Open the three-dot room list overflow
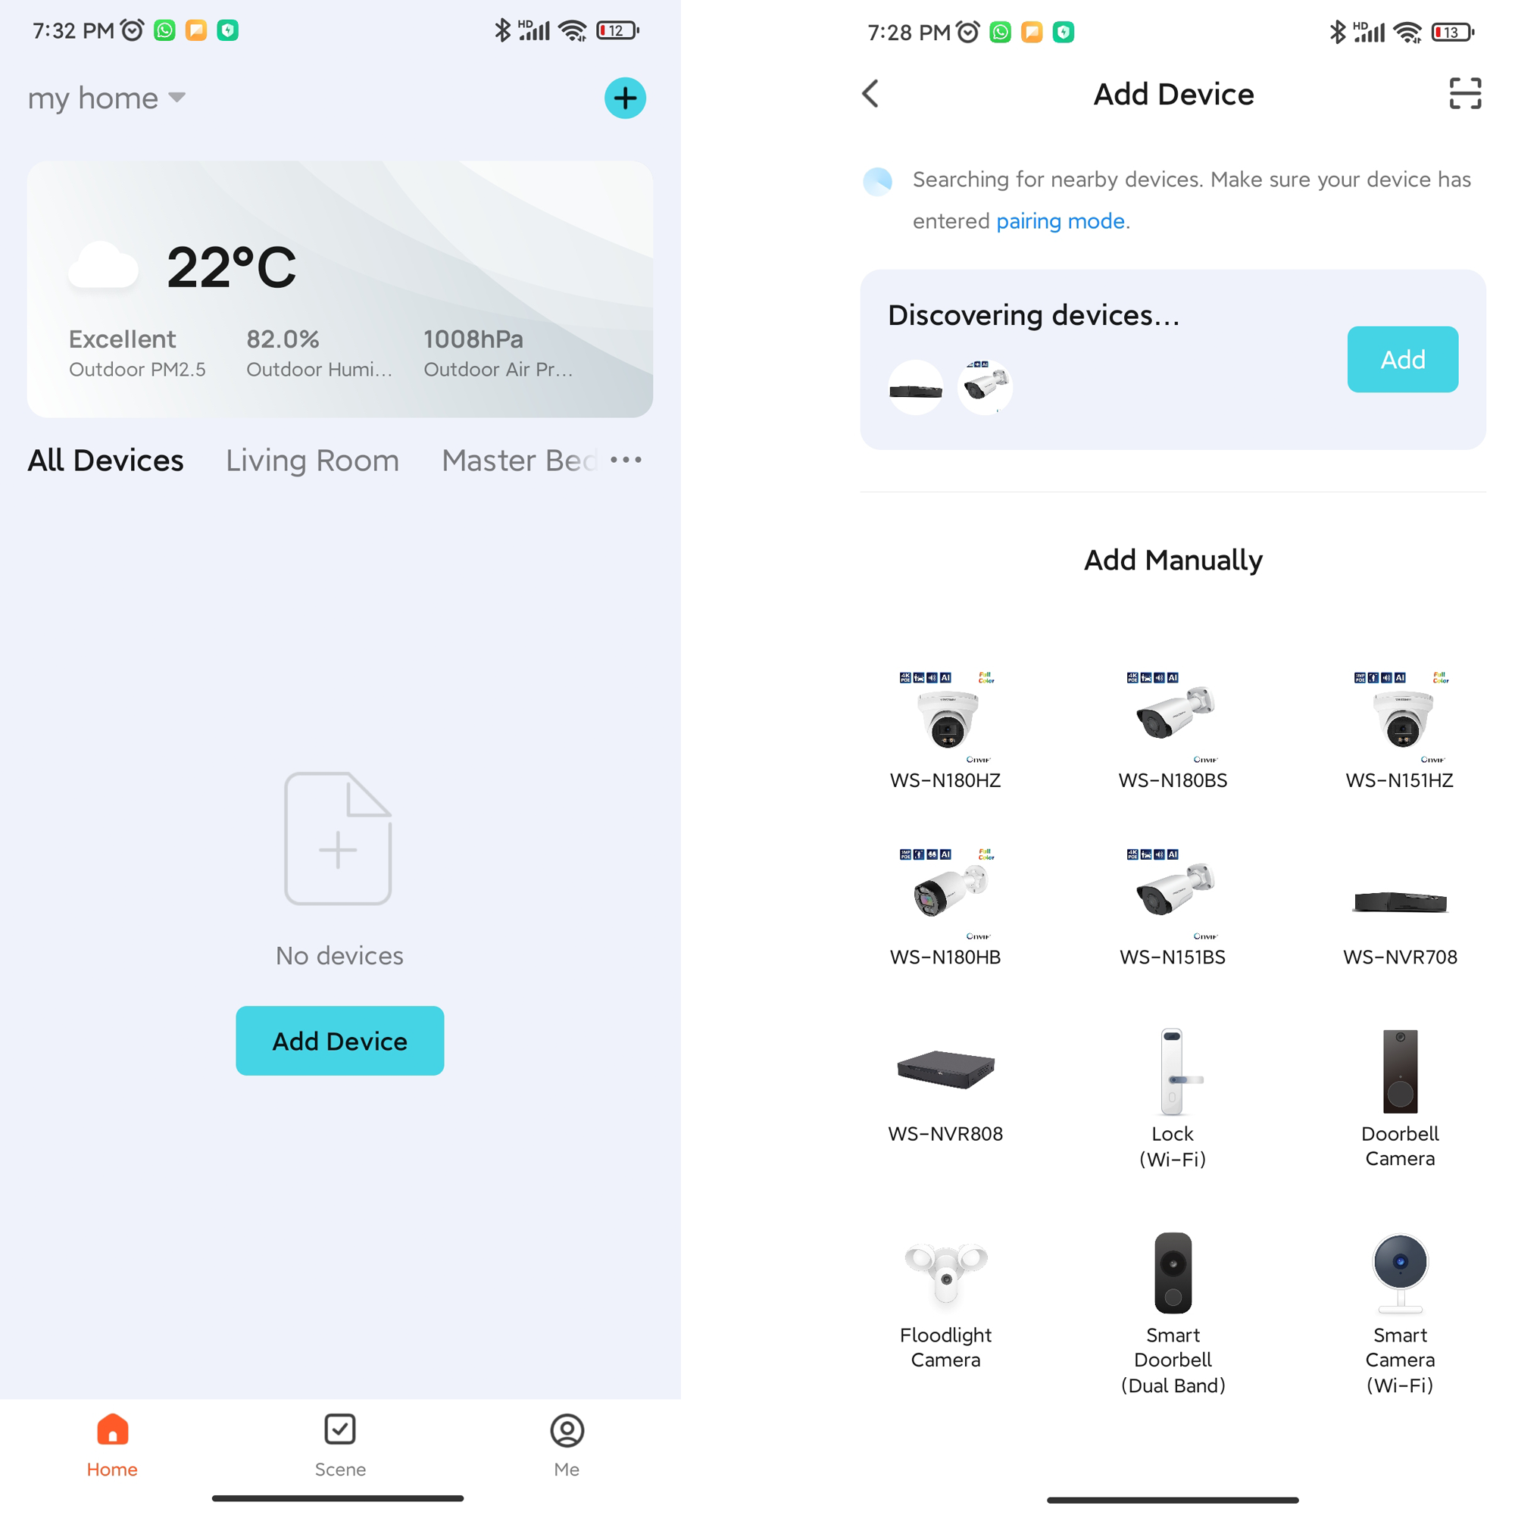This screenshot has height=1515, width=1515. [x=626, y=460]
